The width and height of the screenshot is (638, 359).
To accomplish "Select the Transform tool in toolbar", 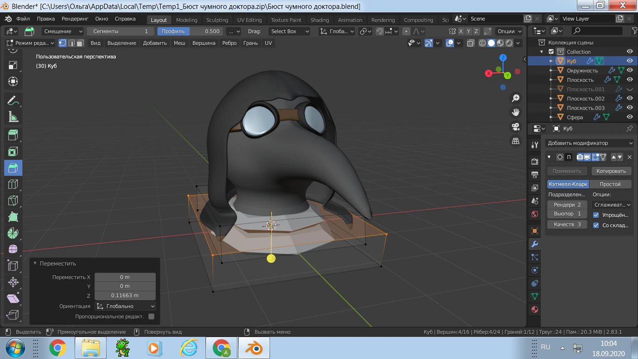I will (13, 81).
